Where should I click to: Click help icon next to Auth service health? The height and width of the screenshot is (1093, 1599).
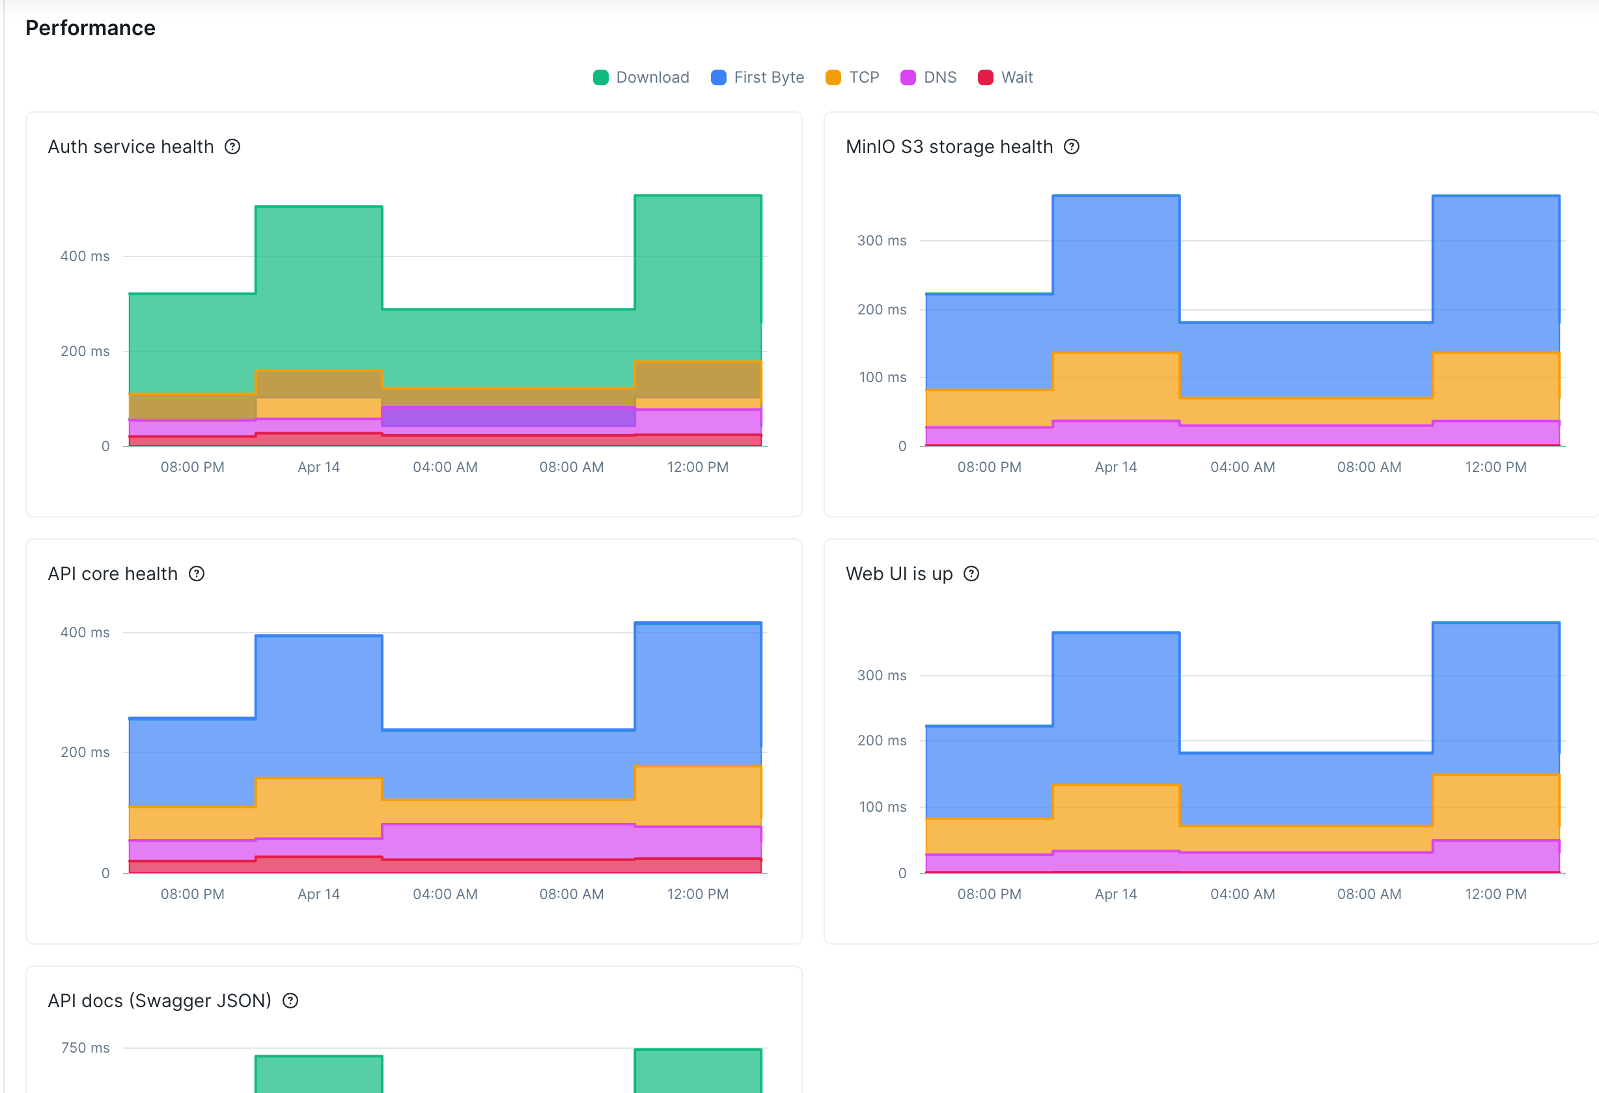(x=232, y=146)
